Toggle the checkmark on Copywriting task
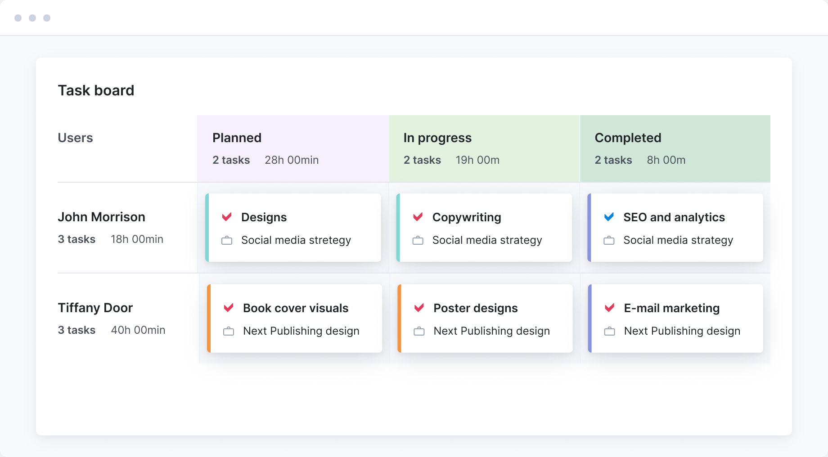 pos(418,217)
